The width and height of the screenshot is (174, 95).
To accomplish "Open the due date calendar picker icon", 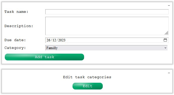I will [x=165, y=40].
